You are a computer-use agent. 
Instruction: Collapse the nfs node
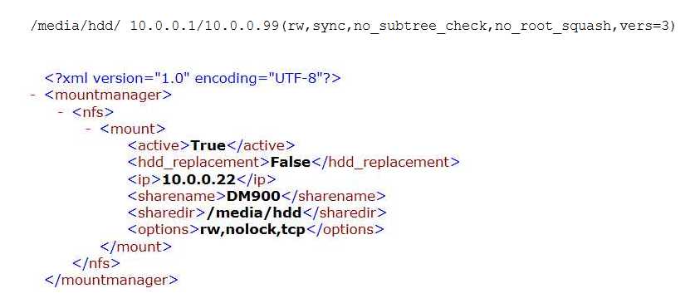tap(61, 112)
